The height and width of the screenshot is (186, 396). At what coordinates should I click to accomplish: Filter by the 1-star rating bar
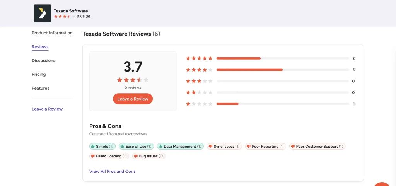pyautogui.click(x=283, y=104)
